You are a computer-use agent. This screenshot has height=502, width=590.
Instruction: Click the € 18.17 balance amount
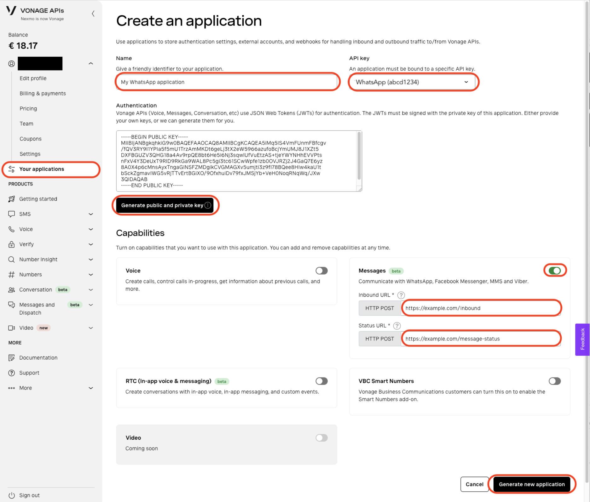coord(23,46)
